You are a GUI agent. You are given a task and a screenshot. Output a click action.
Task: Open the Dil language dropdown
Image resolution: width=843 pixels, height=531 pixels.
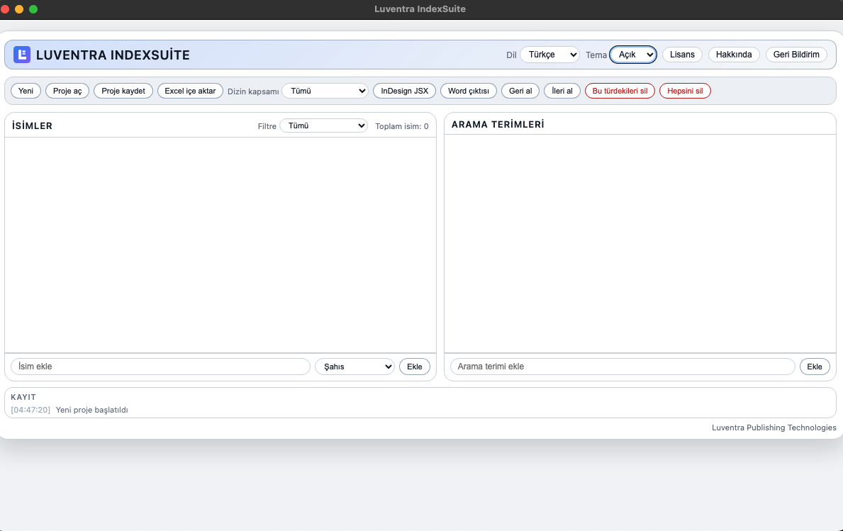pos(549,55)
